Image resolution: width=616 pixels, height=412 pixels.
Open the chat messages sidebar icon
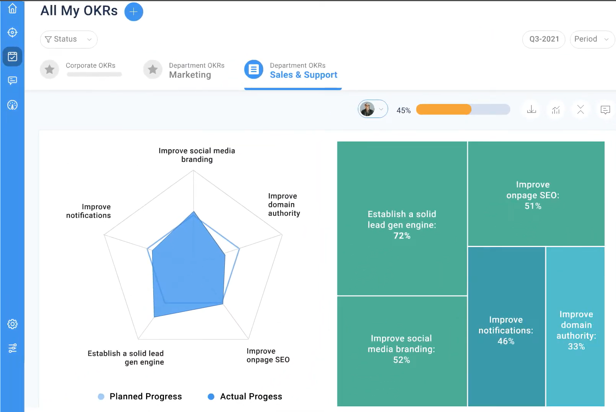click(x=12, y=81)
